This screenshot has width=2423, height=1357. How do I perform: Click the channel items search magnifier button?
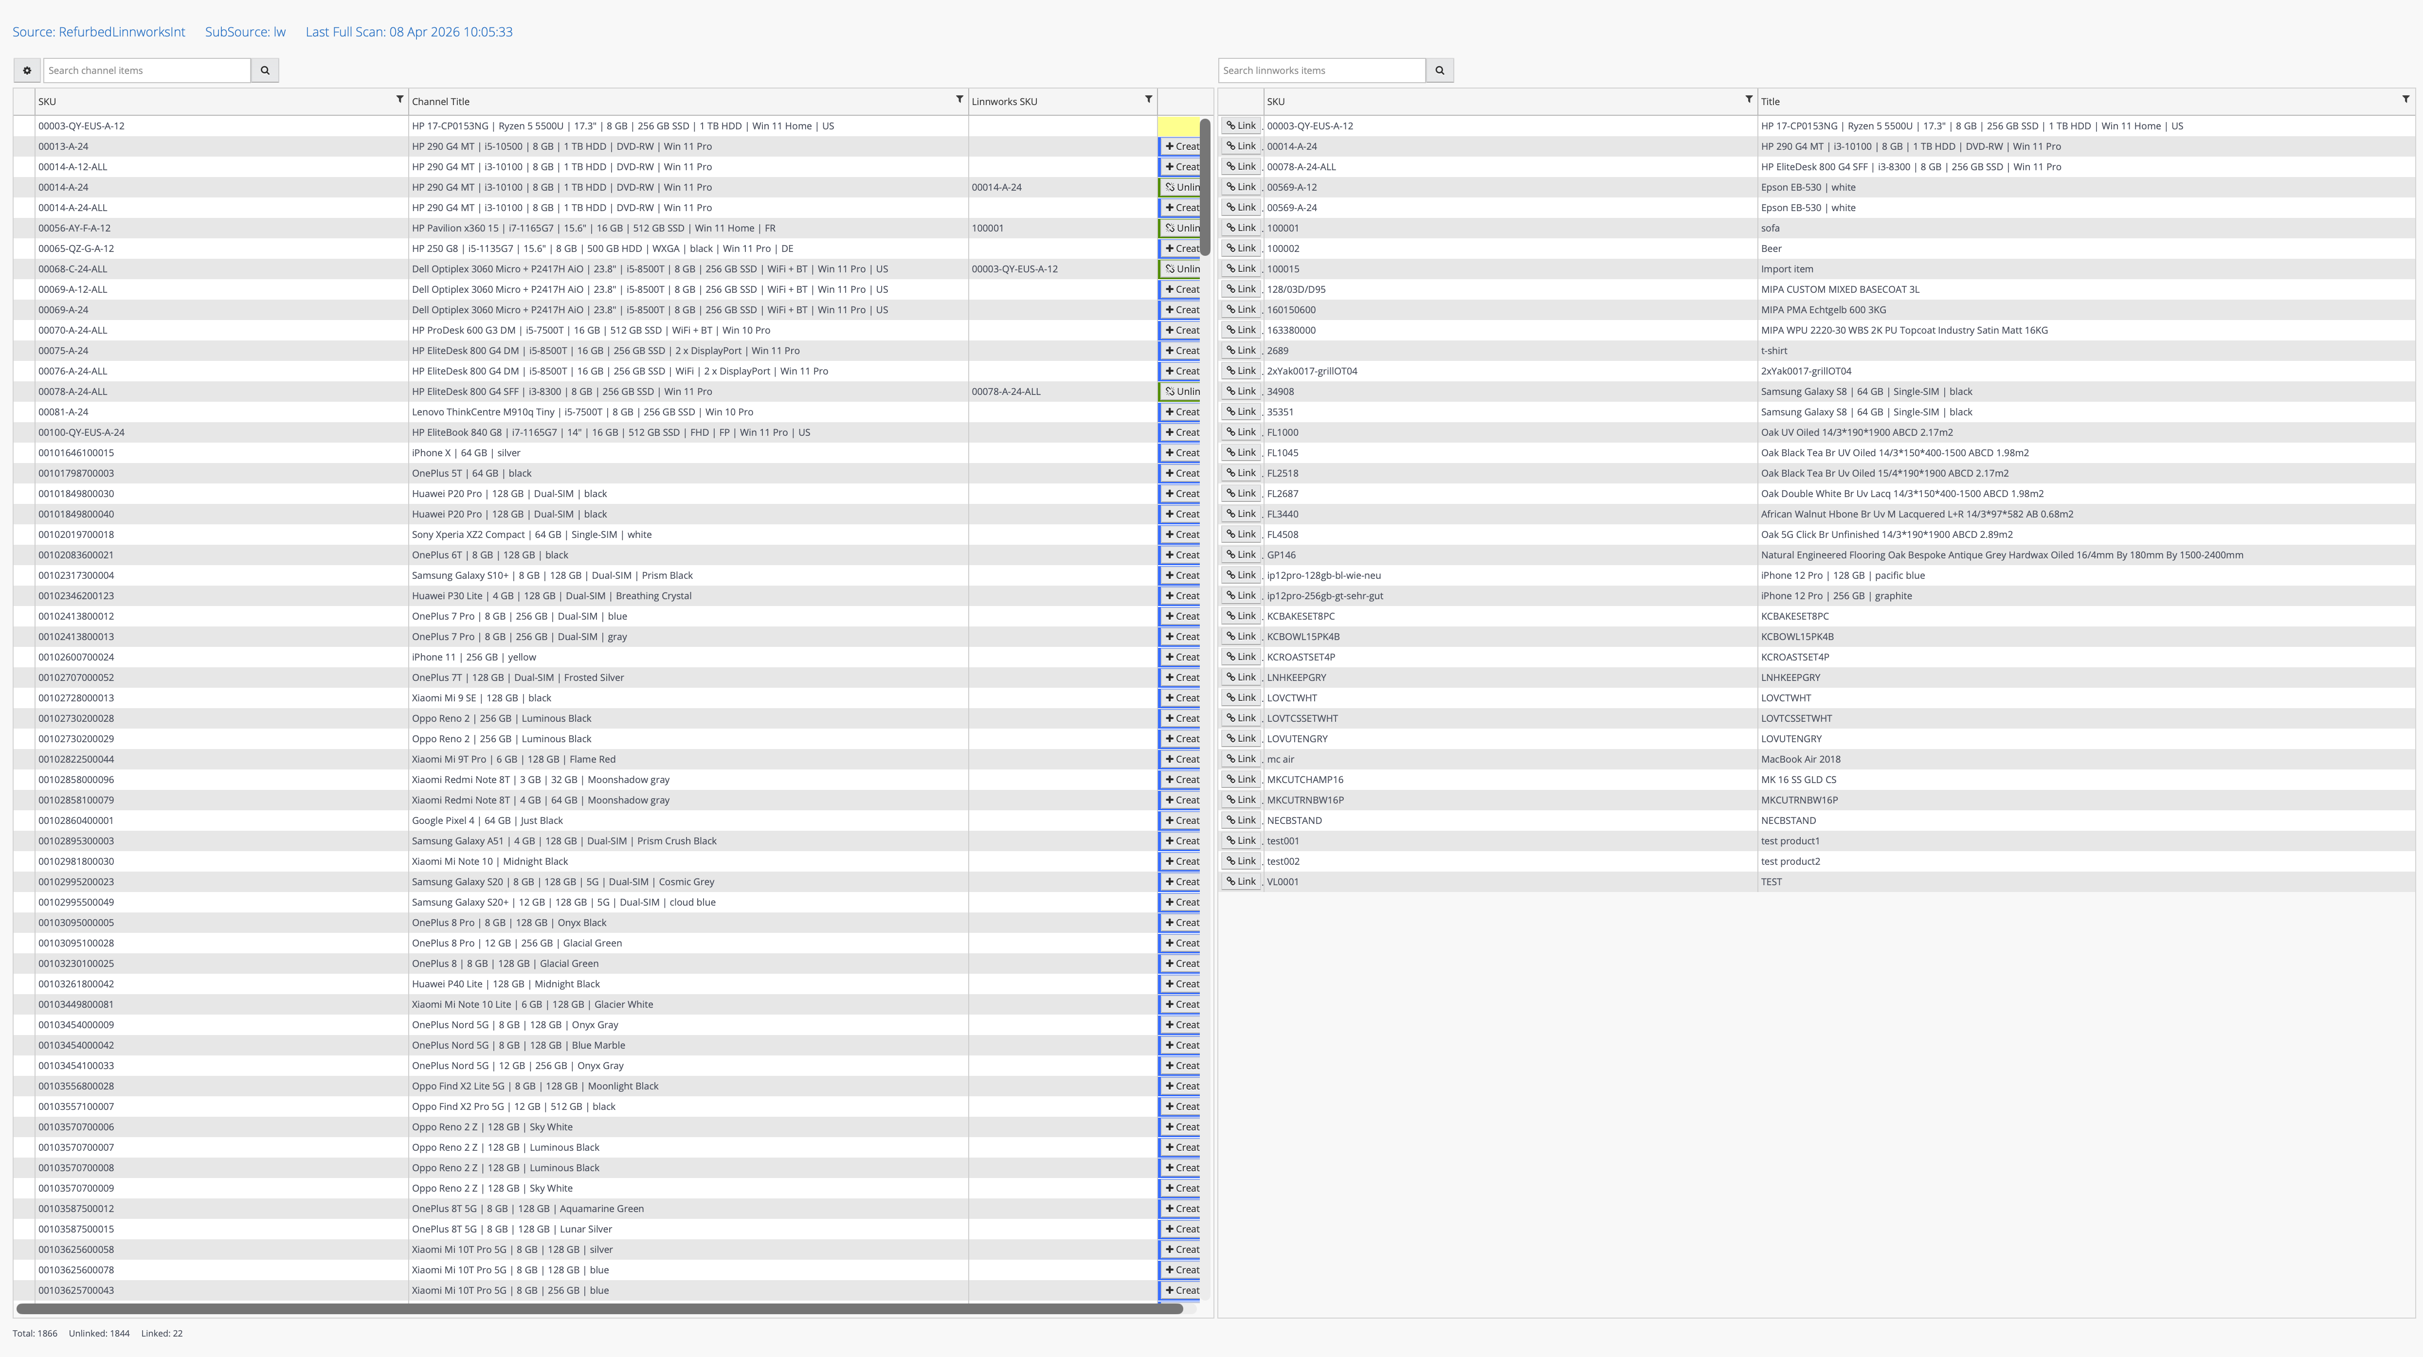coord(264,71)
